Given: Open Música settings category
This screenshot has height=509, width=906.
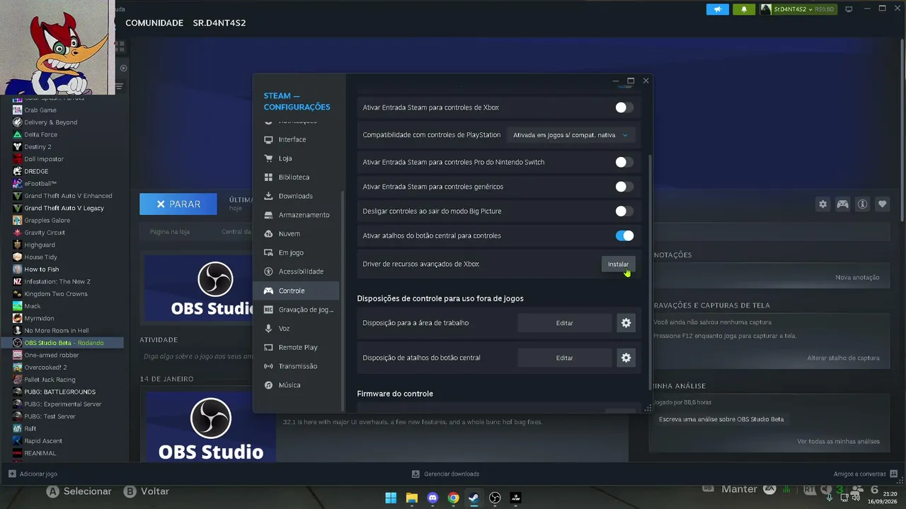Looking at the screenshot, I should tap(297, 385).
